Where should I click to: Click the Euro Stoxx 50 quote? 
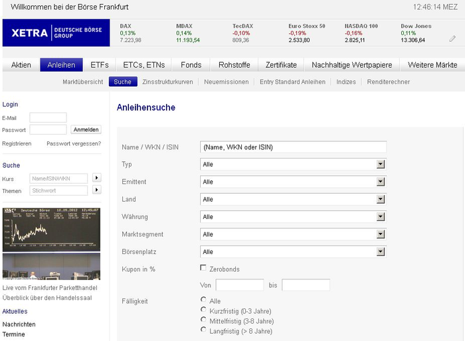pos(307,33)
